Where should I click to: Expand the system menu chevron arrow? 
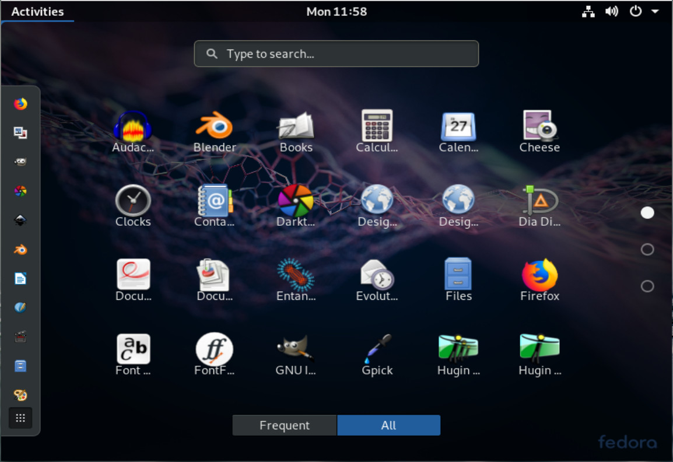[x=656, y=10]
